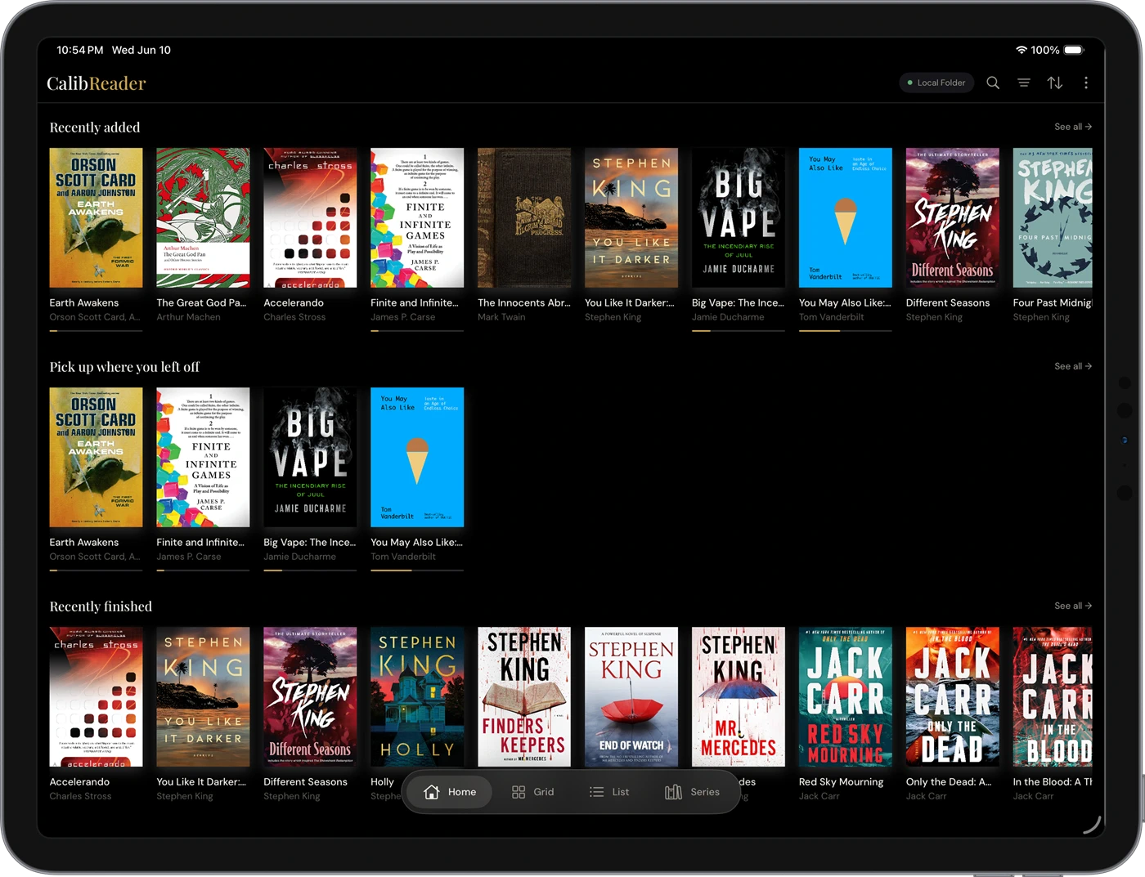
Task: See all Pick up where you left off
Action: coord(1073,366)
